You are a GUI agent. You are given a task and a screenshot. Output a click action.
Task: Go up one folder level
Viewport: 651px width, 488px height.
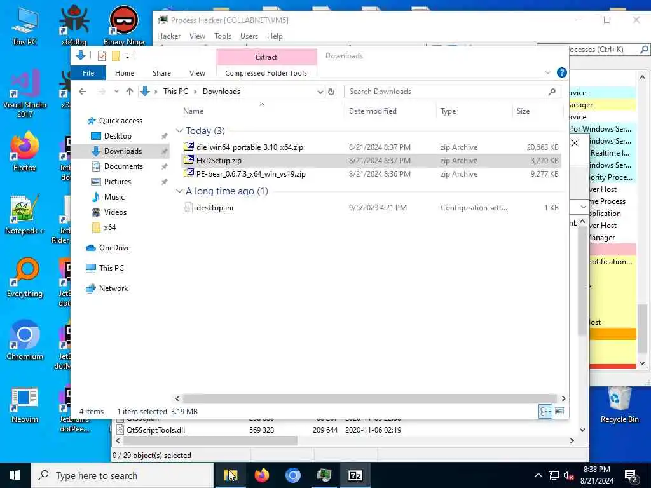click(x=130, y=91)
